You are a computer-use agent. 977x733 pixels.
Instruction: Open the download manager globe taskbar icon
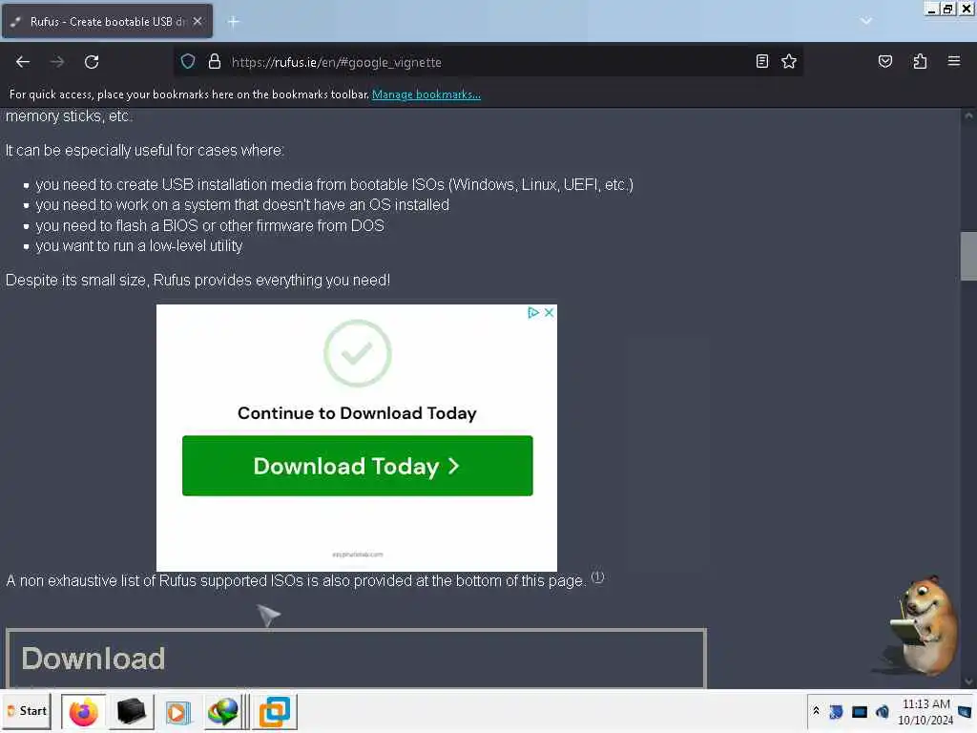point(222,712)
